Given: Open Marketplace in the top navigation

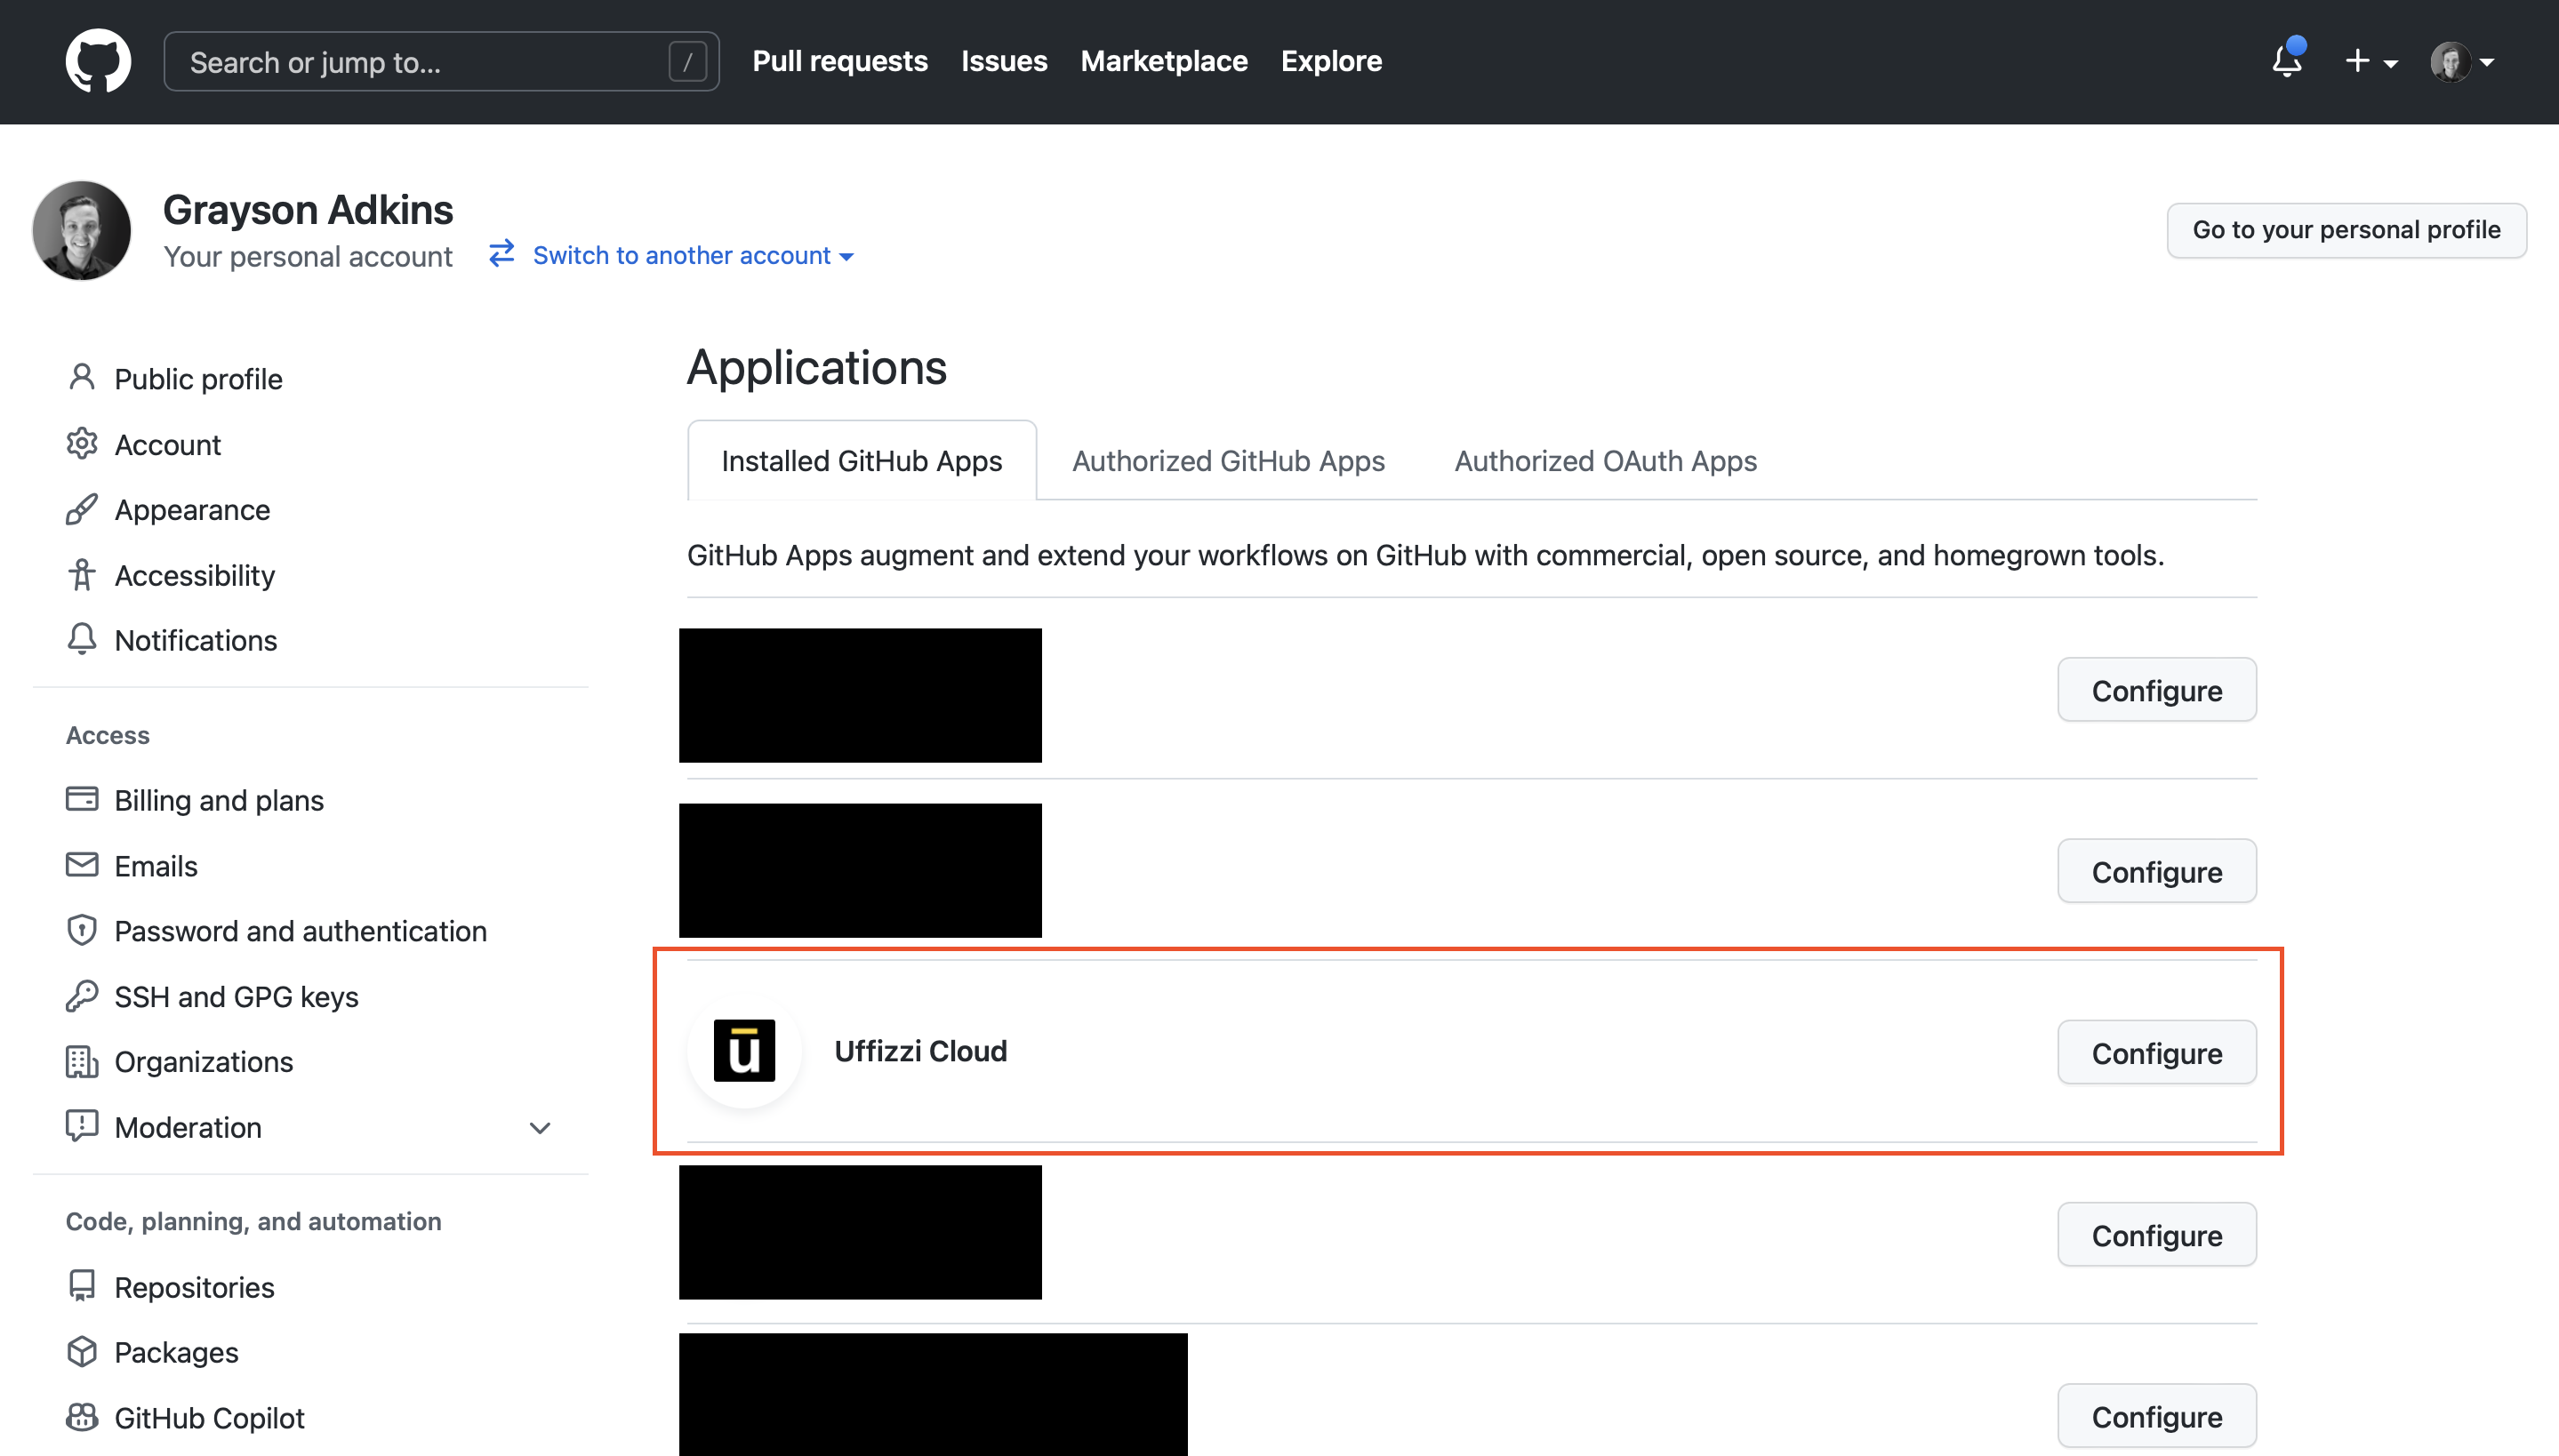Looking at the screenshot, I should click(x=1163, y=61).
